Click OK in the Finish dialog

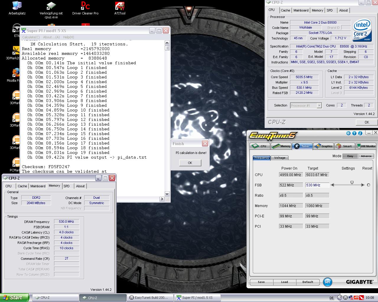click(x=190, y=163)
